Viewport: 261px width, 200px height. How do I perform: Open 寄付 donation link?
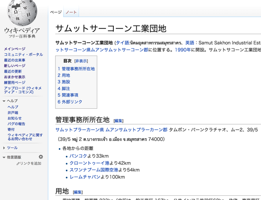[11, 129]
